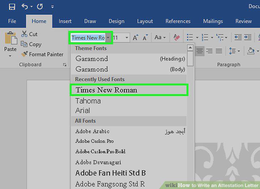Select the Adobe Fan Heiti Std B font
The height and width of the screenshot is (189, 260).
tap(129, 173)
